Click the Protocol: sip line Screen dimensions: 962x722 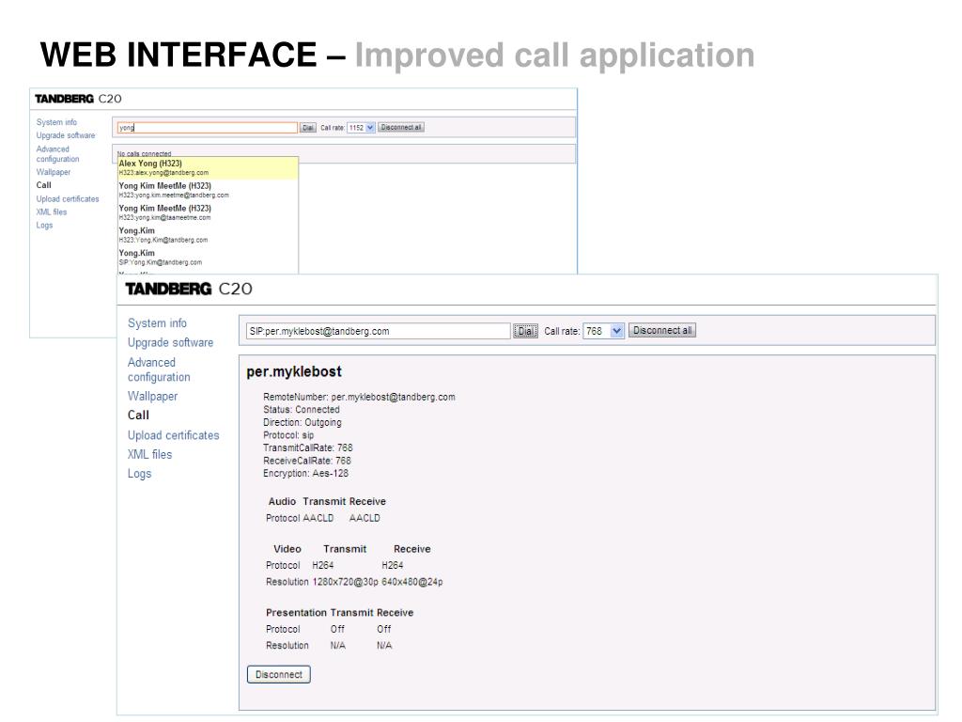coord(288,435)
